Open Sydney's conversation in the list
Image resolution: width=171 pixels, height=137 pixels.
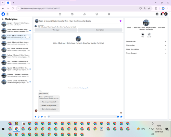click(16, 56)
